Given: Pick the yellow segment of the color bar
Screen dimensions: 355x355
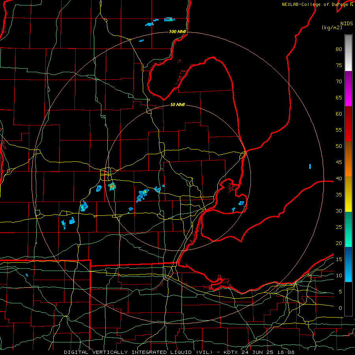Looking at the screenshot, I should coord(348,194).
